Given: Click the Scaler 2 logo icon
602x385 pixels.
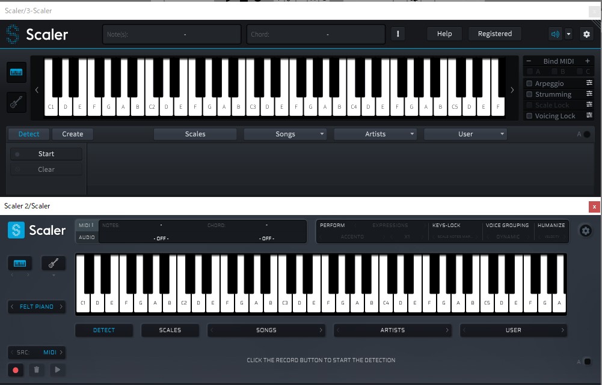Looking at the screenshot, I should (16, 230).
